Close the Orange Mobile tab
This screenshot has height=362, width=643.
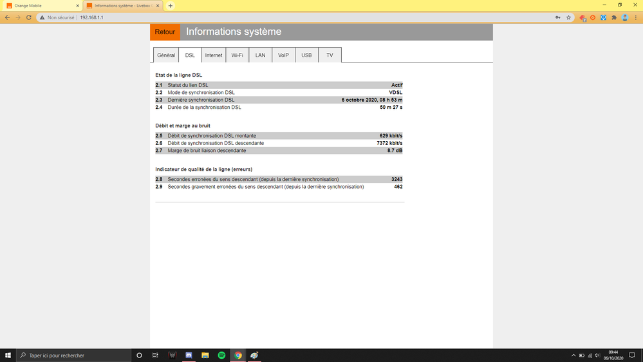pyautogui.click(x=77, y=6)
